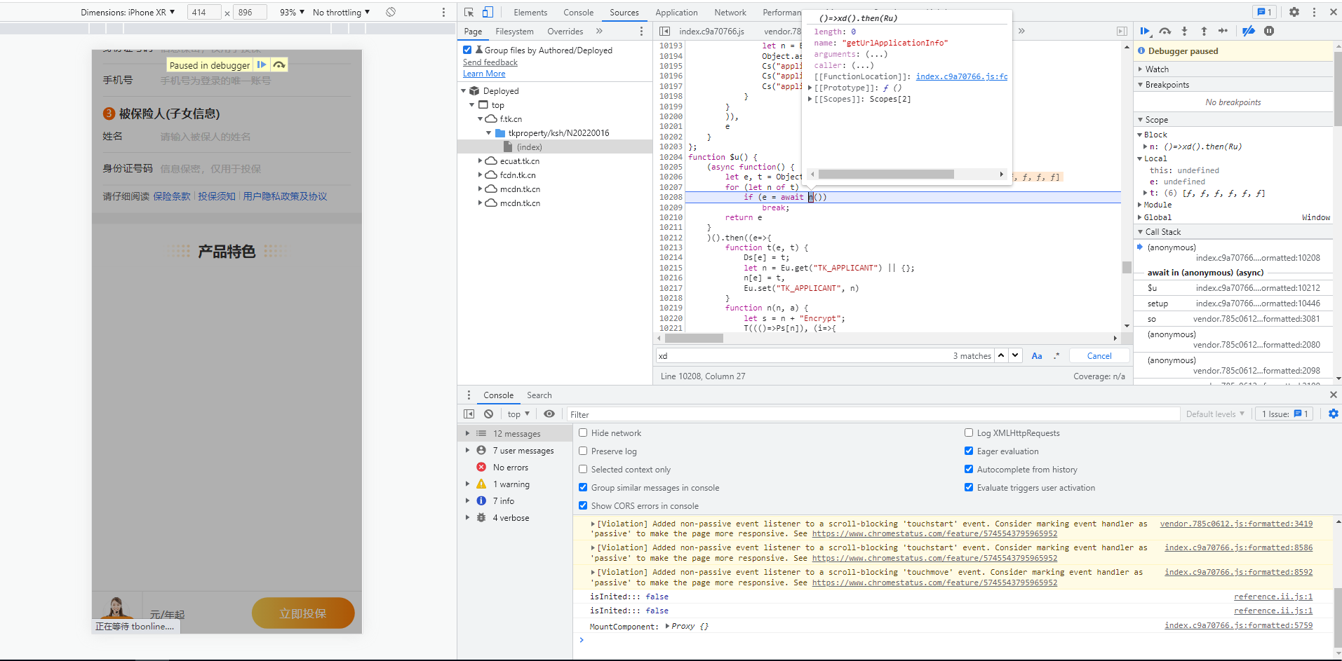Disable Evaluate triggers user activation

point(969,487)
